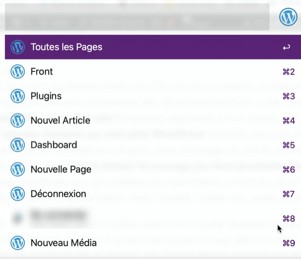Click the ⌘8 shortcut label
301x259 pixels.
pos(288,218)
